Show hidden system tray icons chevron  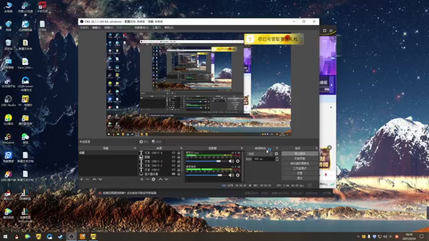358,236
